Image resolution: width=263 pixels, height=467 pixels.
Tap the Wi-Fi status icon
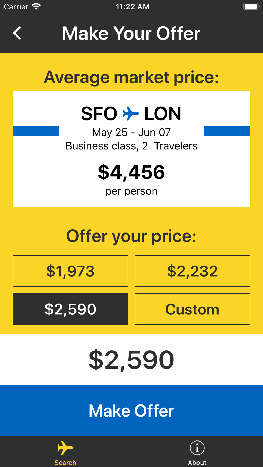coord(36,7)
